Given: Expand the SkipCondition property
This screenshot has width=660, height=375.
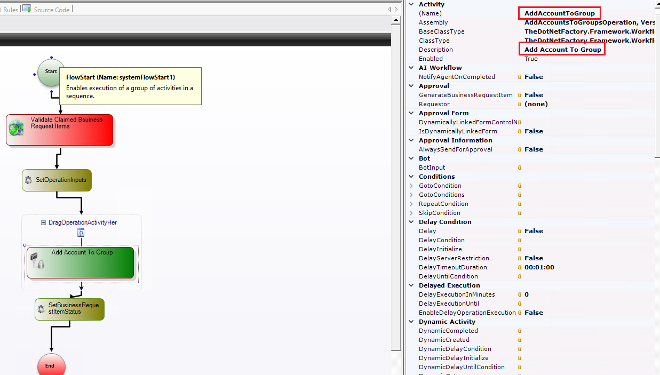Looking at the screenshot, I should [411, 213].
